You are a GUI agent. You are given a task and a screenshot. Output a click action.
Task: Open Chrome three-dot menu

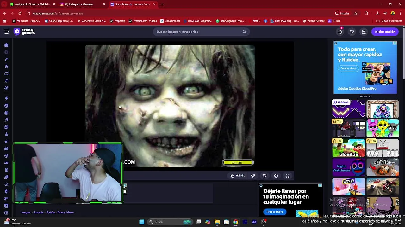point(400,13)
